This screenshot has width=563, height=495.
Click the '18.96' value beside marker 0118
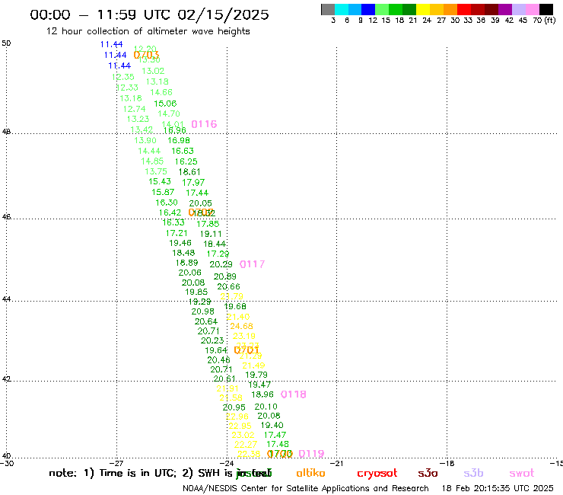(262, 394)
